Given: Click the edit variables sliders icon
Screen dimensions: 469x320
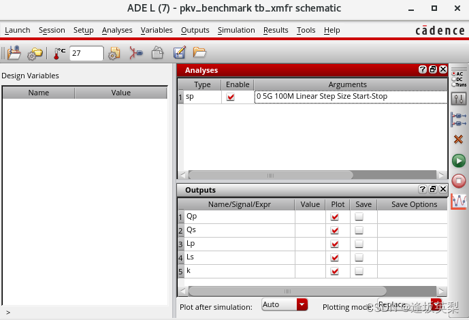Looking at the screenshot, I should pos(459,99).
